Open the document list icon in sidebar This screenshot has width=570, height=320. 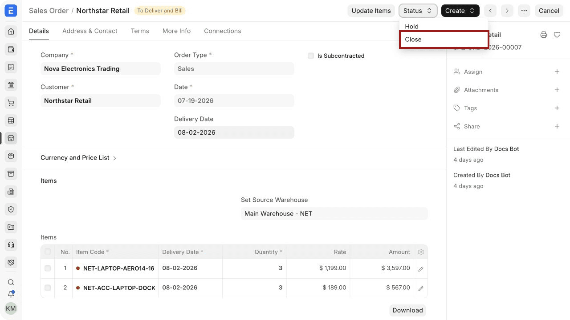pos(11,67)
